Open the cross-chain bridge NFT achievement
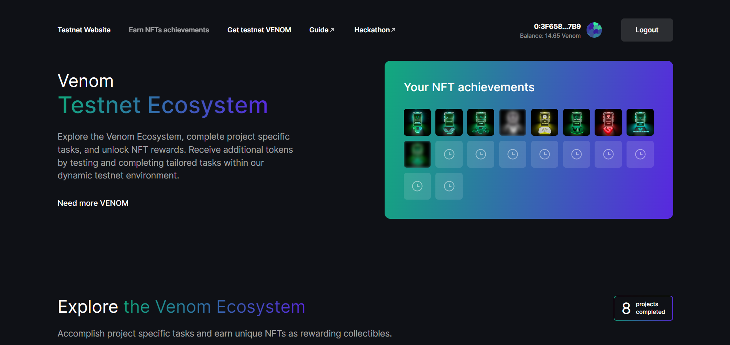730x345 pixels. pyautogui.click(x=481, y=122)
